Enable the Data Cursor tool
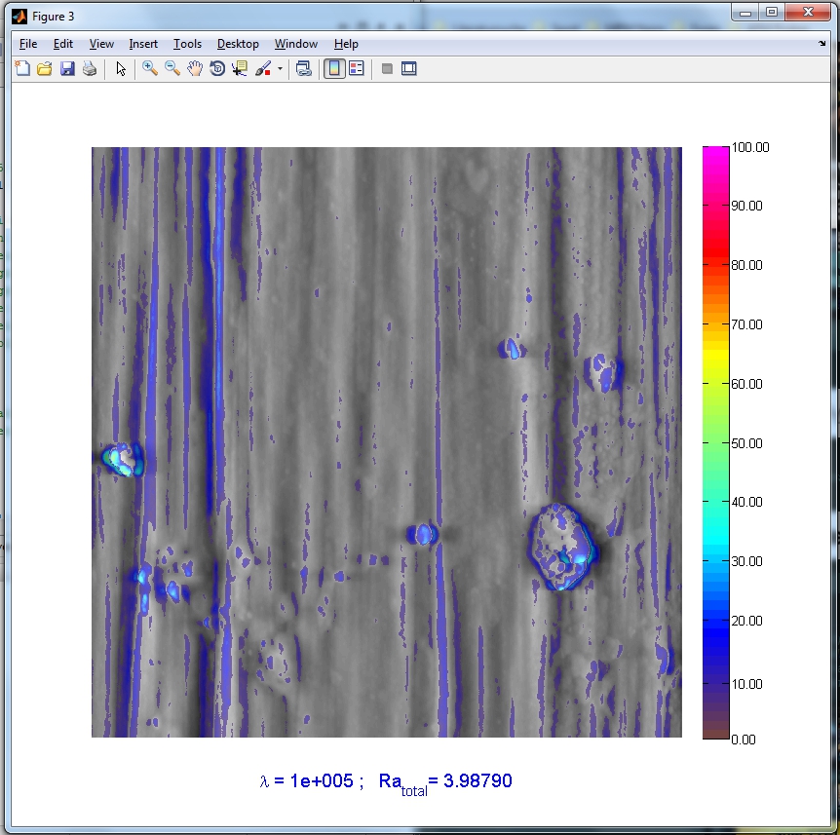840x835 pixels. (240, 69)
